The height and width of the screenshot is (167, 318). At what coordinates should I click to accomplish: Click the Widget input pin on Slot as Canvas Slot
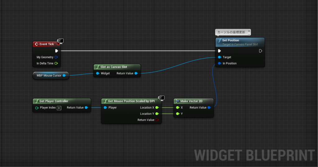point(98,73)
